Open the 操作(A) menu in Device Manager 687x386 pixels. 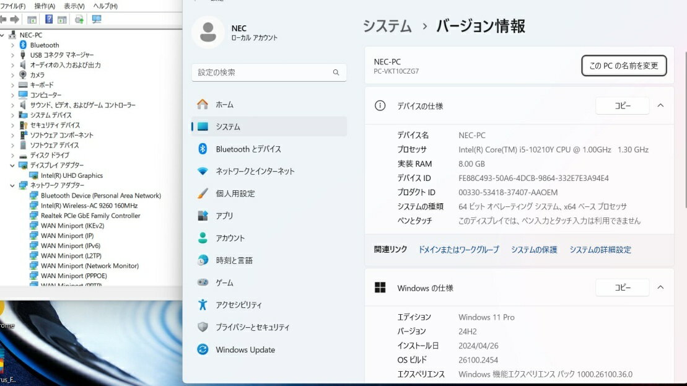45,6
